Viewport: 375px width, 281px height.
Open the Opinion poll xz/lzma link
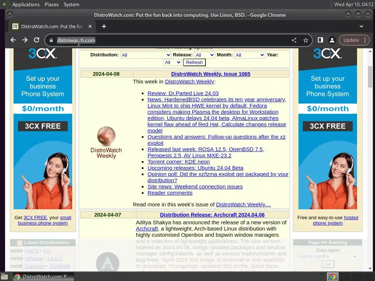click(x=218, y=177)
